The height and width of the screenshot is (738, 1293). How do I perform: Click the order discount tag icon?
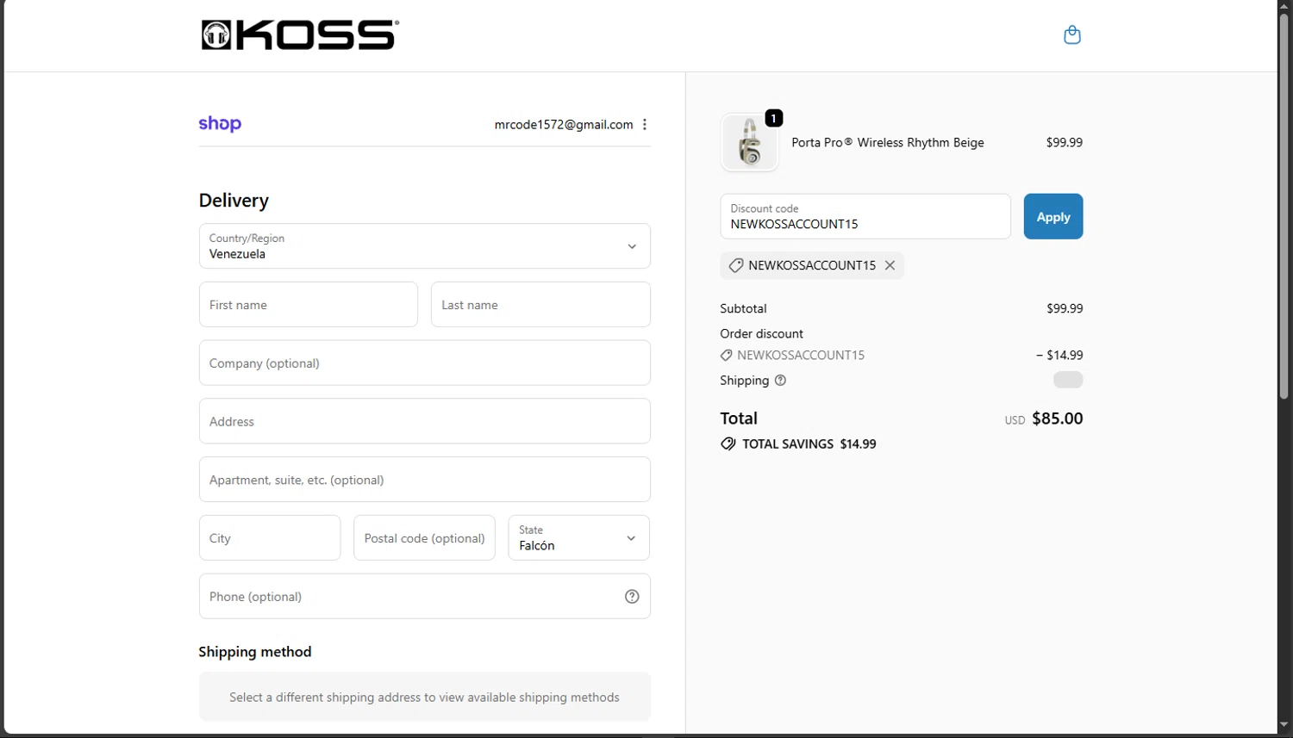coord(727,355)
